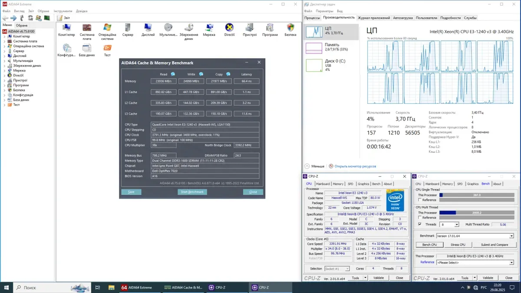Click the Звіт report toolbar icon
Screen dimensions: 521x293
point(60,18)
